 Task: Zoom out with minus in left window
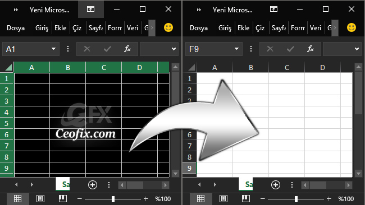(80, 199)
